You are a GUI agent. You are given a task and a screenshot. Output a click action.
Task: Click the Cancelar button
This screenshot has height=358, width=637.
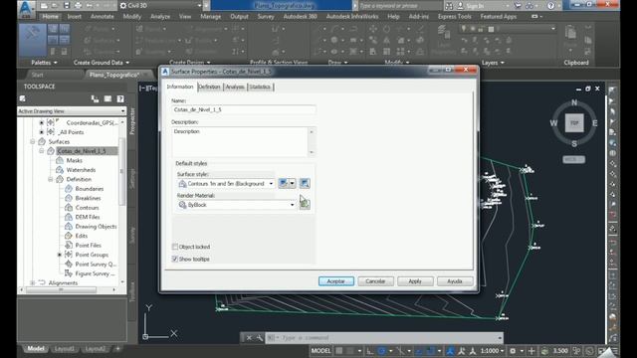[x=375, y=281]
